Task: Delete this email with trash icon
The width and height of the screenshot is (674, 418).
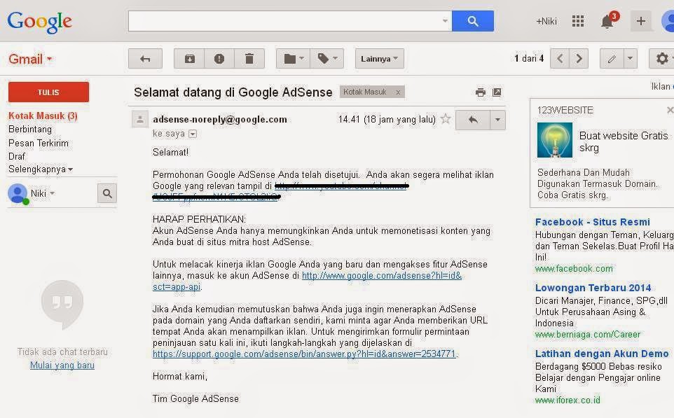Action: [x=249, y=59]
